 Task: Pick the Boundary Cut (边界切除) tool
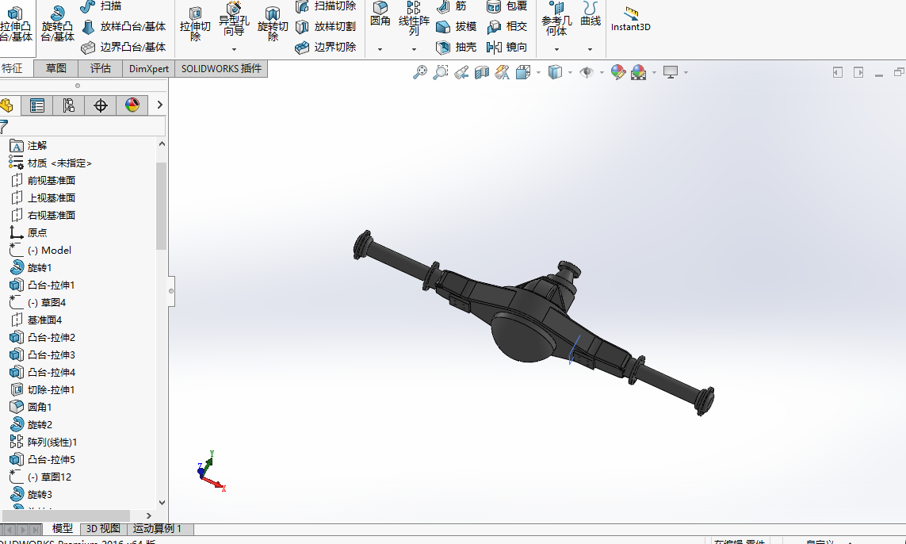click(325, 47)
